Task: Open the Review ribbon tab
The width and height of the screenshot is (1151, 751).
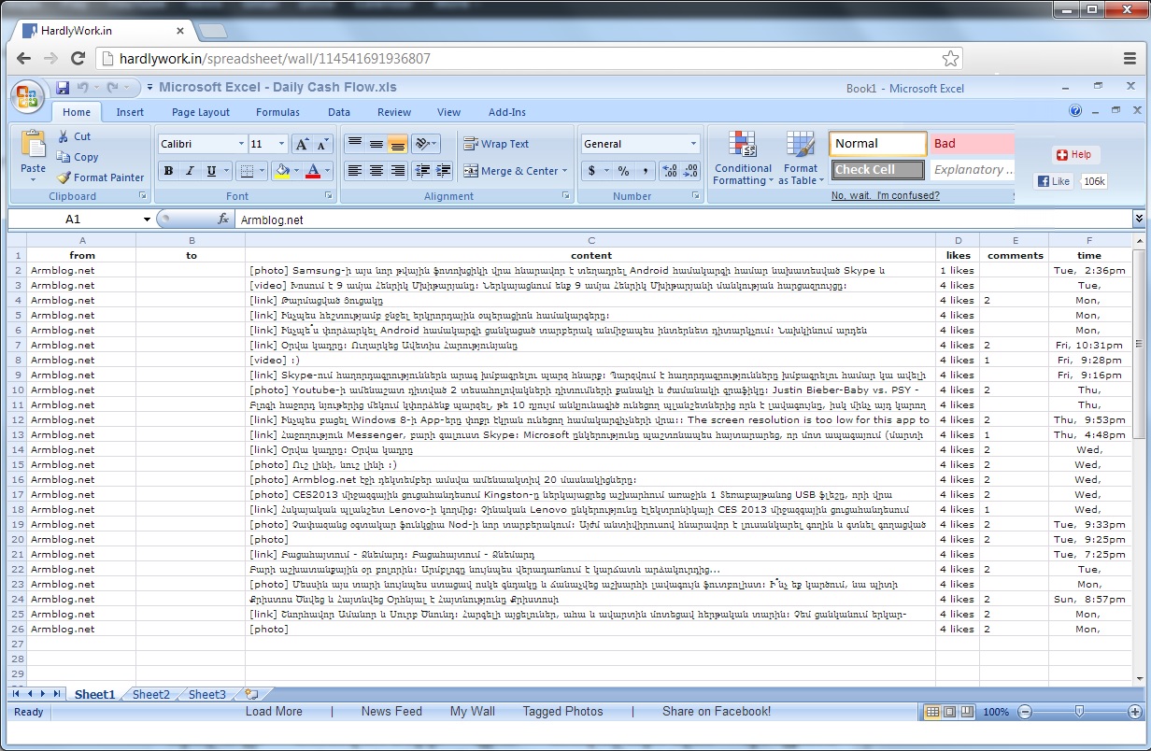Action: [394, 112]
